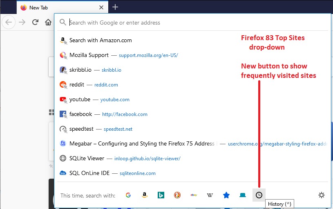The height and width of the screenshot is (209, 333).
Task: Open inloop.github.io/sqlite-viewer/ link
Action: (148, 159)
